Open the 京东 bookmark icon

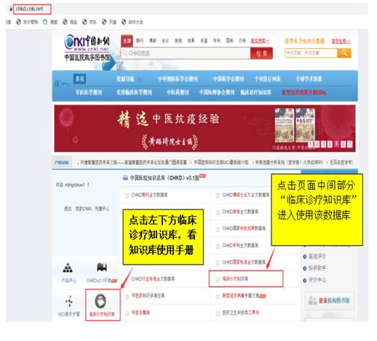(84, 22)
